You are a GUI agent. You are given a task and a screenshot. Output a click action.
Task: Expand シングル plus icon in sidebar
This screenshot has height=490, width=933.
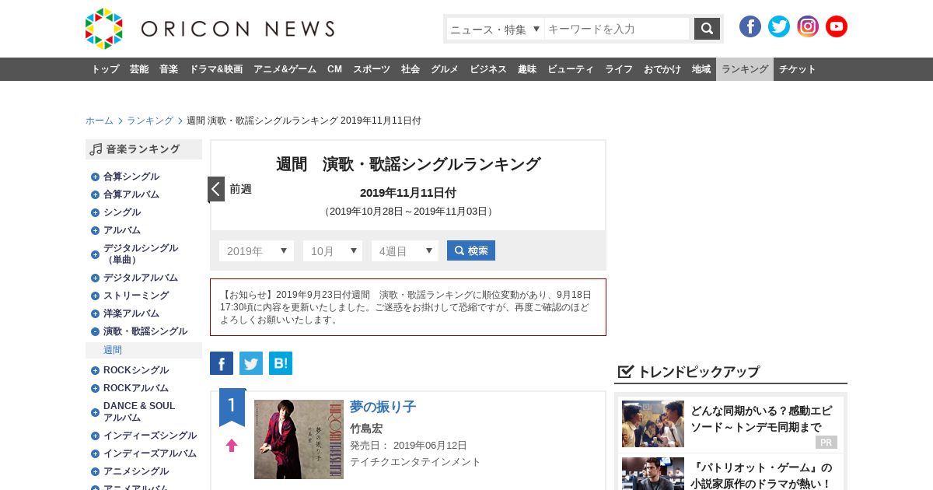point(95,212)
